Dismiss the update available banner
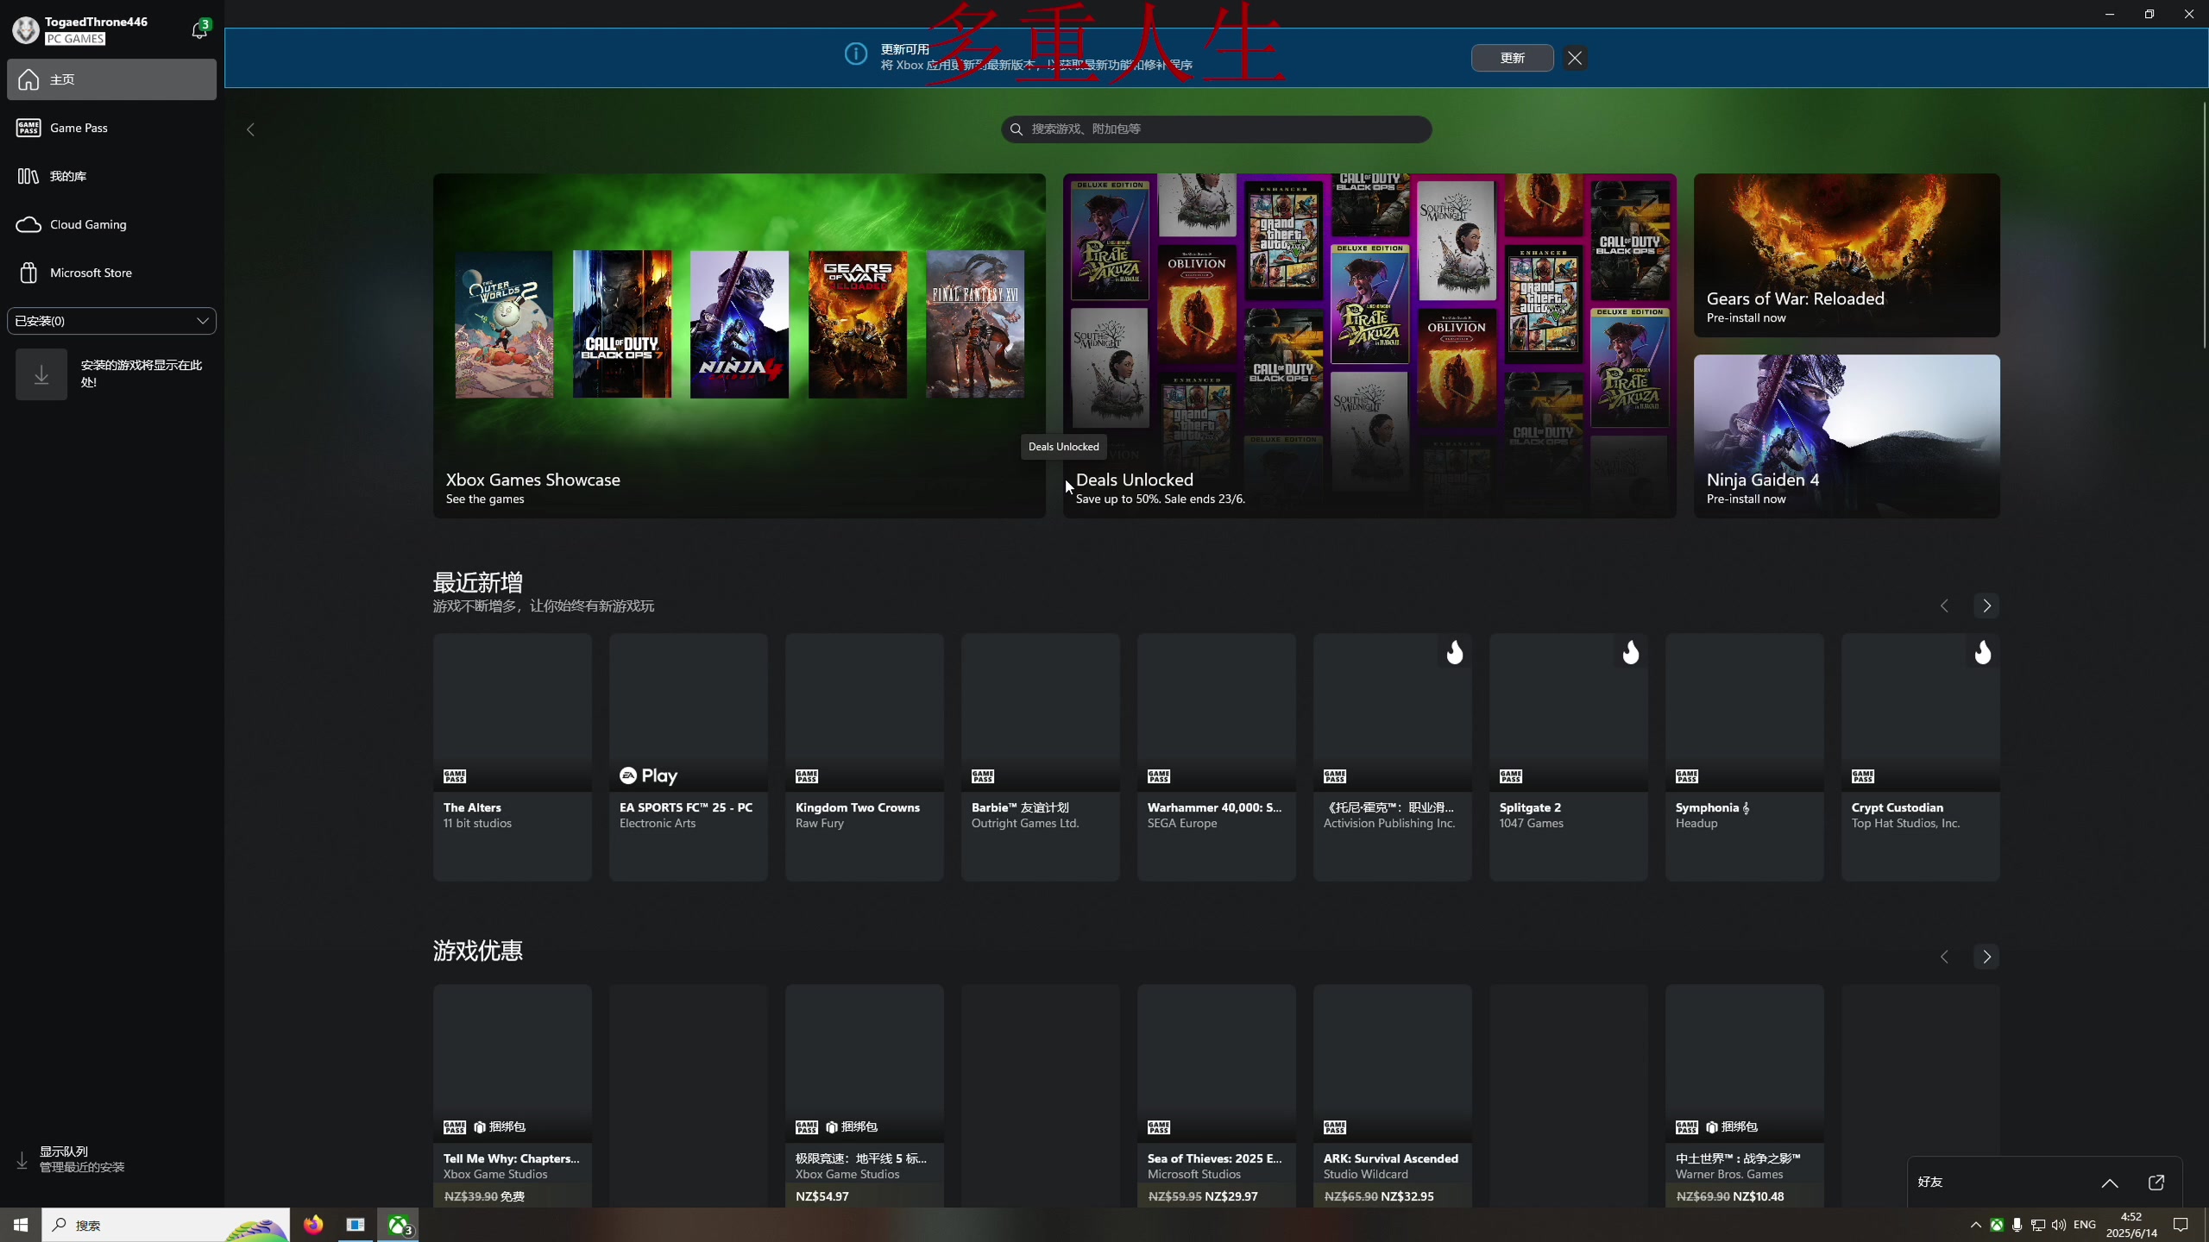The image size is (2209, 1242). tap(1575, 58)
